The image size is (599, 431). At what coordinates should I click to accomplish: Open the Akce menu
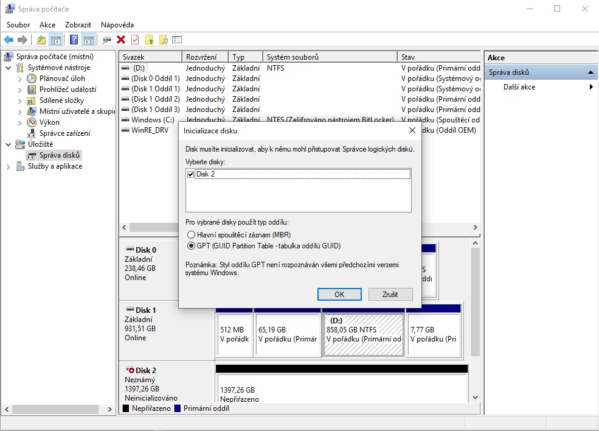pos(47,25)
